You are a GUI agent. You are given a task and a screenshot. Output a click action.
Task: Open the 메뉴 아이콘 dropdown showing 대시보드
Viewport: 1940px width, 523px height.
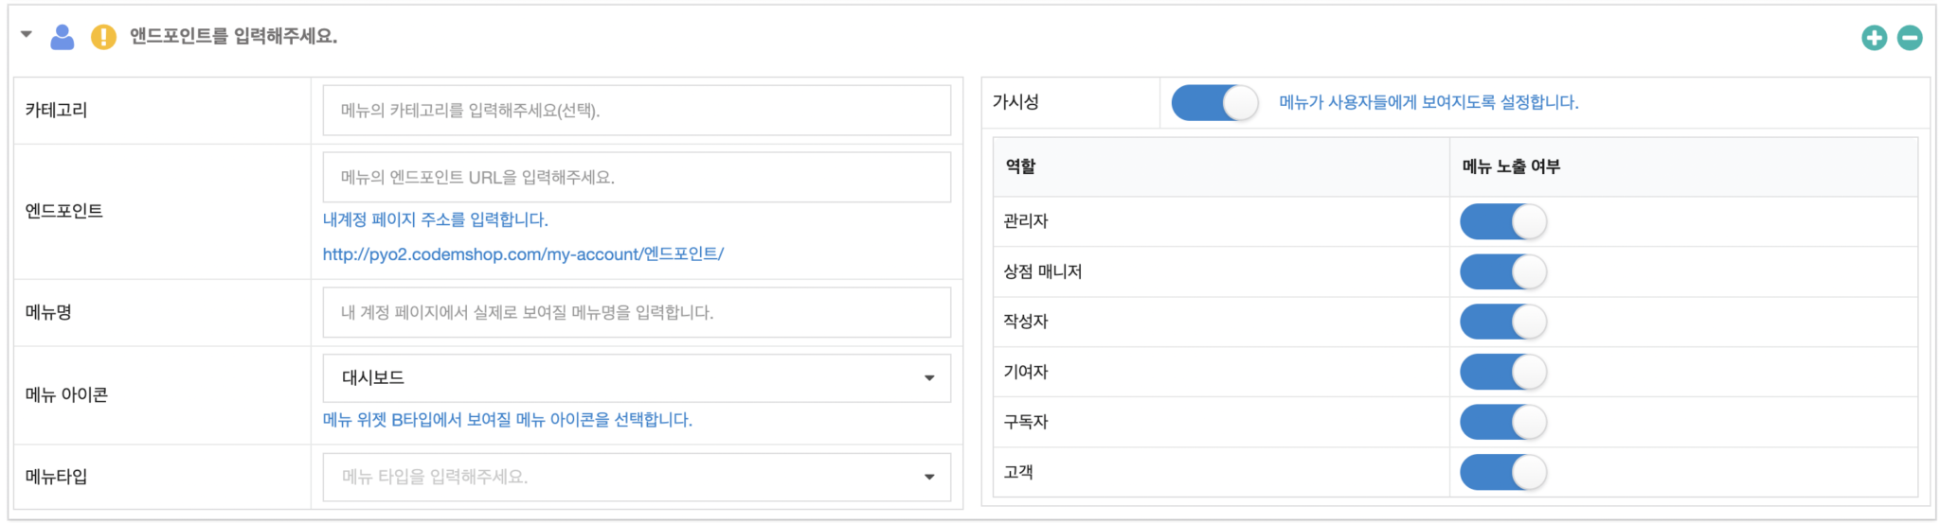[637, 378]
